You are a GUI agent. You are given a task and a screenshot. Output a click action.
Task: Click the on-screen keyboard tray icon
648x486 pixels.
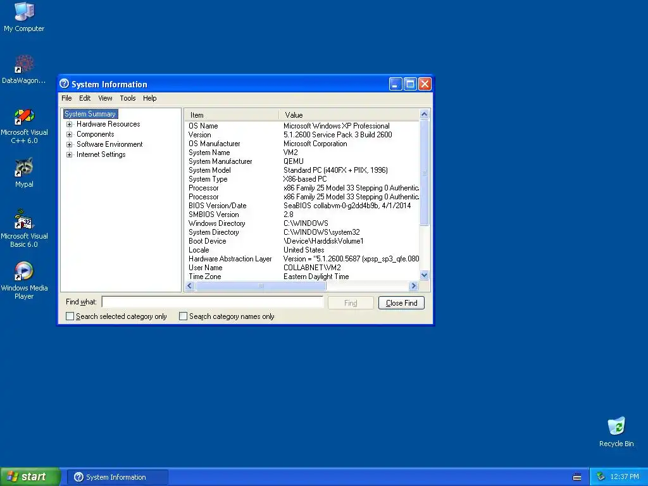click(577, 477)
